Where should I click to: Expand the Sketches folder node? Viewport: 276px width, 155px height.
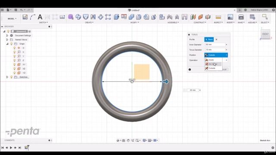coord(7,77)
